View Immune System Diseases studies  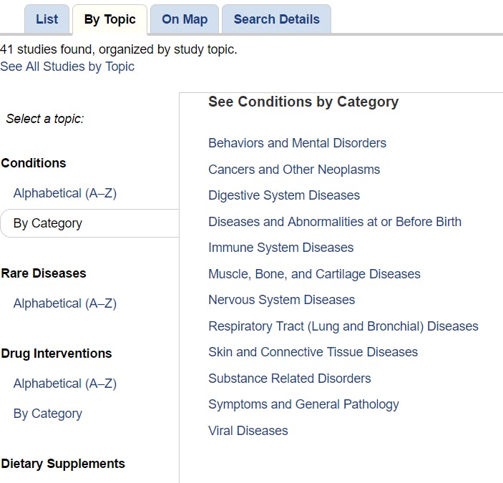click(x=280, y=248)
